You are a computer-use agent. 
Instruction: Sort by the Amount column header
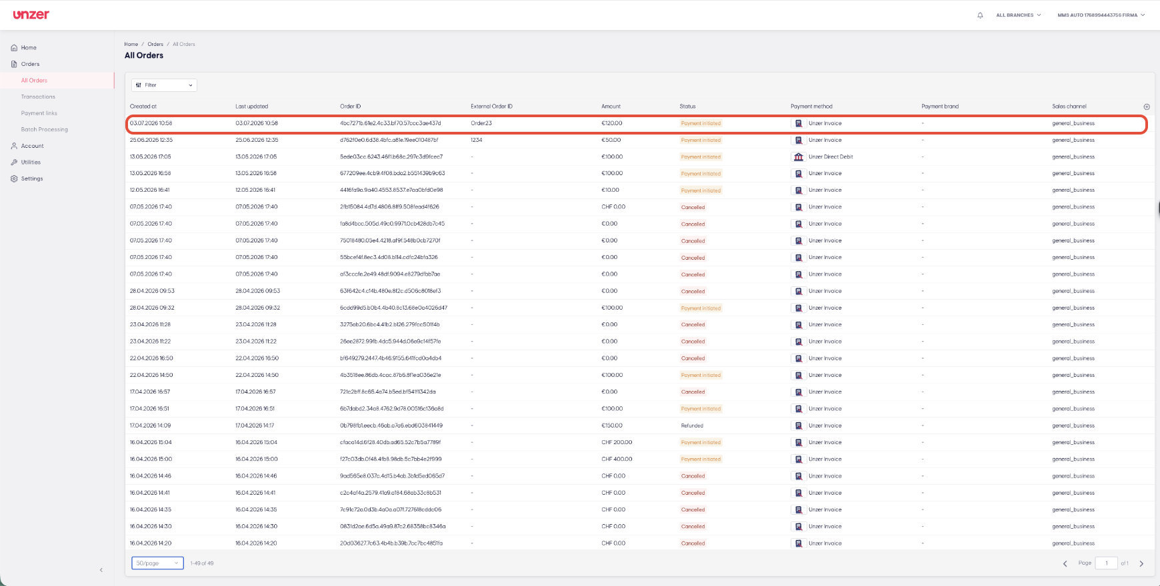click(611, 107)
